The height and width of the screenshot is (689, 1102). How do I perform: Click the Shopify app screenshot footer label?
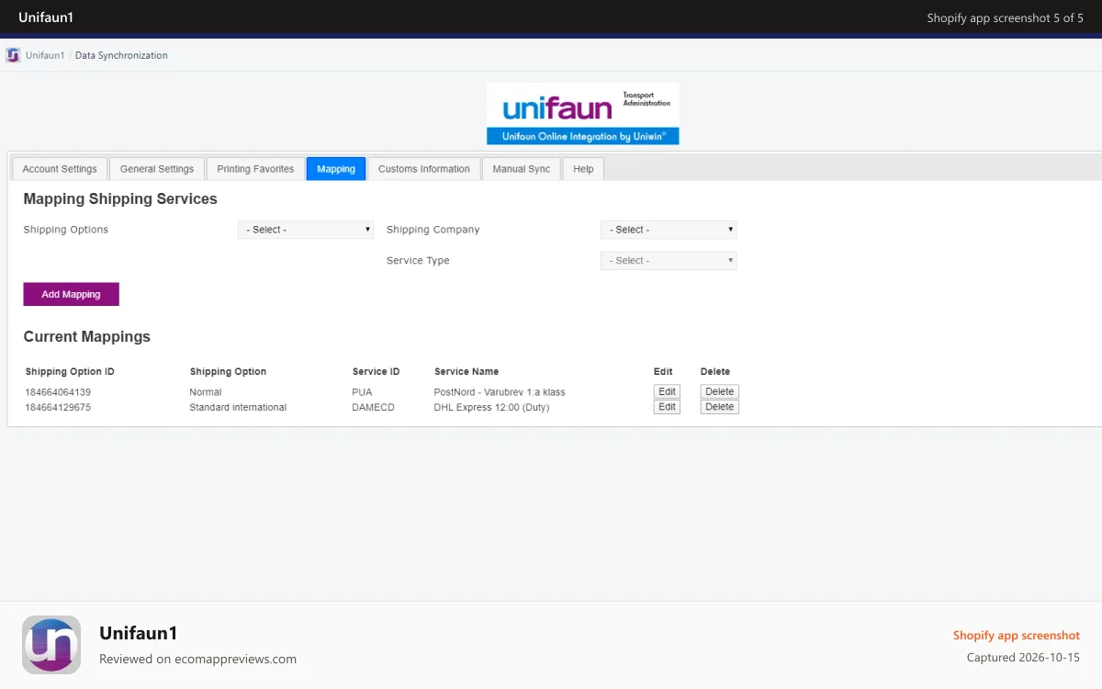[x=1017, y=636]
